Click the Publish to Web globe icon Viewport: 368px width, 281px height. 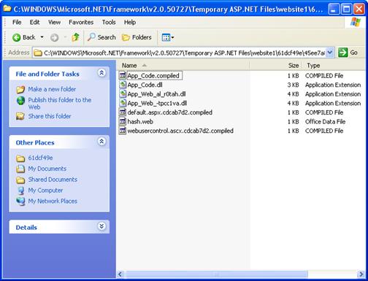tap(20, 101)
